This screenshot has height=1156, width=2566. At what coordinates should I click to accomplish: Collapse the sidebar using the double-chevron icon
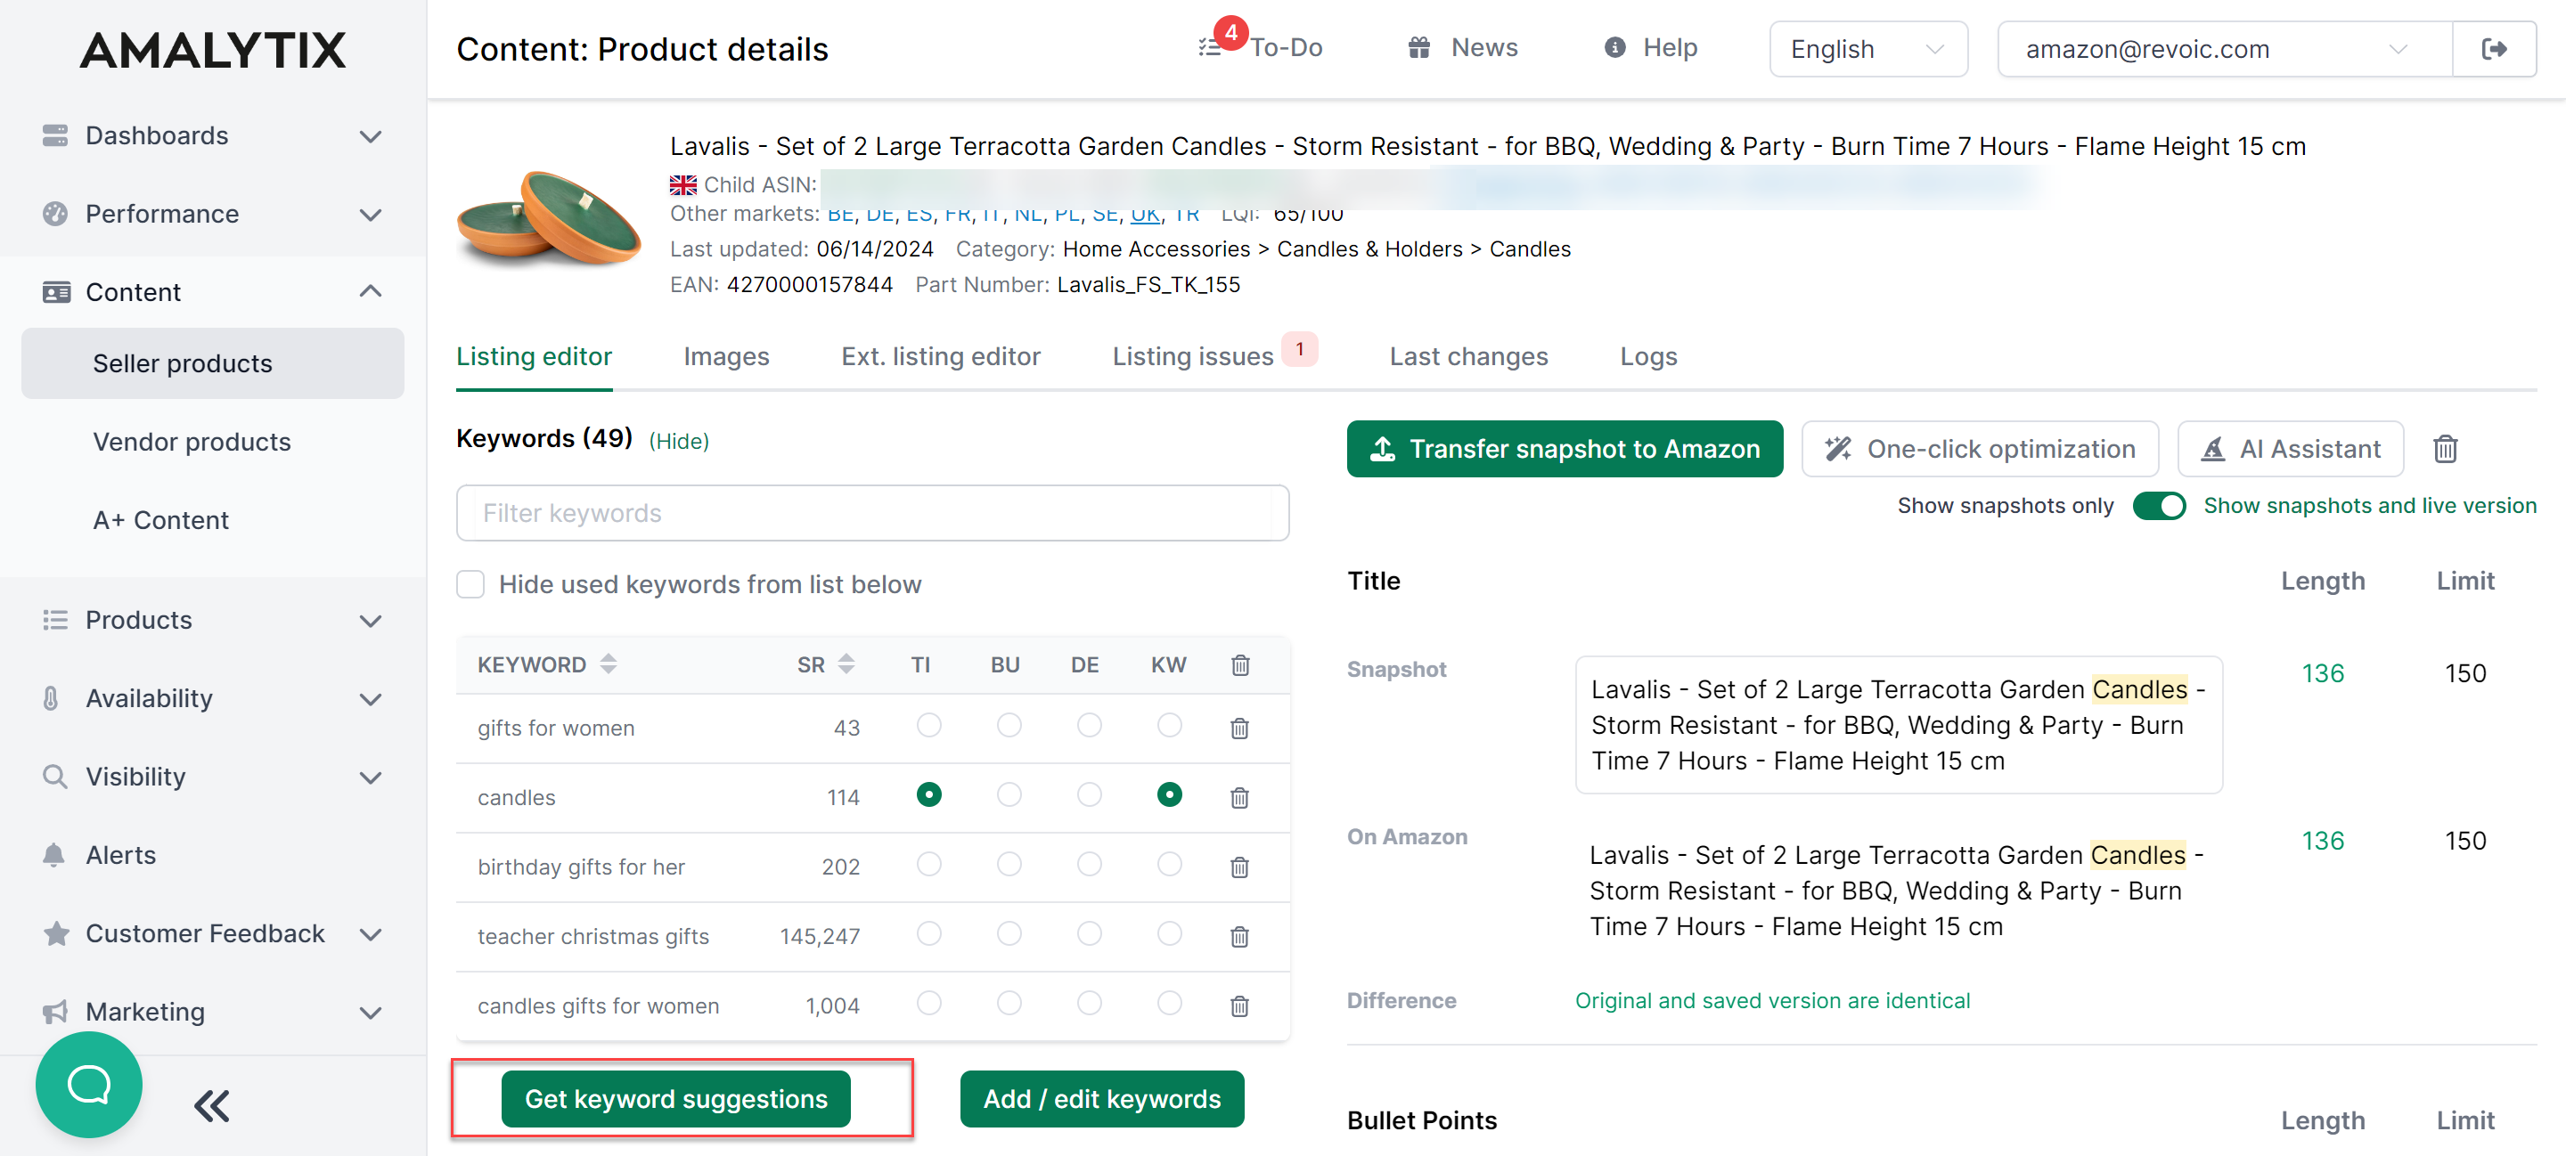pos(210,1105)
